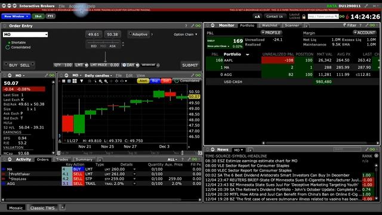Viewport: 382px width, 215px height.
Task: Click the Order Entry green link icon
Action: 198,26
